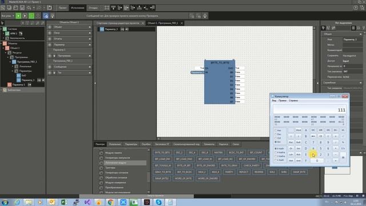Click the blue highlighted toolbar icon
The width and height of the screenshot is (366, 206).
[x=46, y=16]
